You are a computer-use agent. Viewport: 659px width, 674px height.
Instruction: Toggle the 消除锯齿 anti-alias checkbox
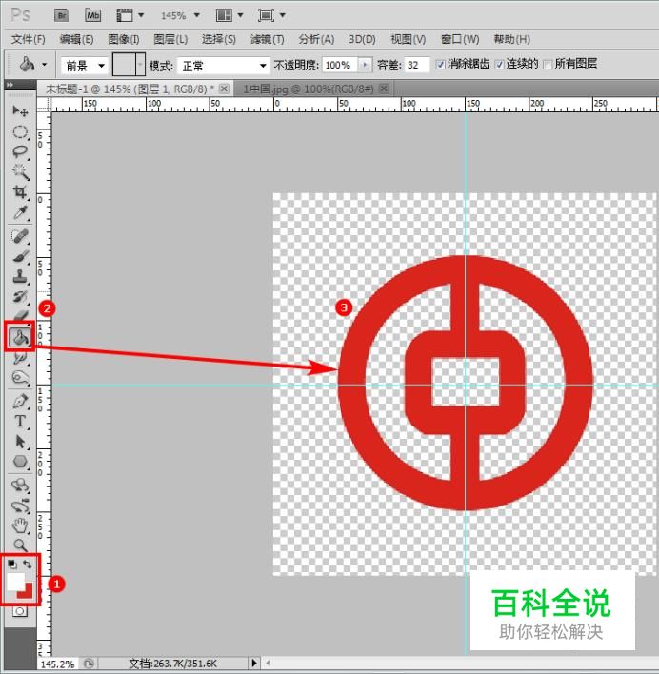440,65
